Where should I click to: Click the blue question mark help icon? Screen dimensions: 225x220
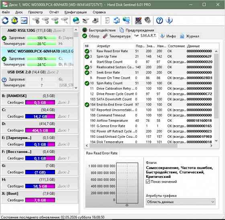tap(160, 20)
